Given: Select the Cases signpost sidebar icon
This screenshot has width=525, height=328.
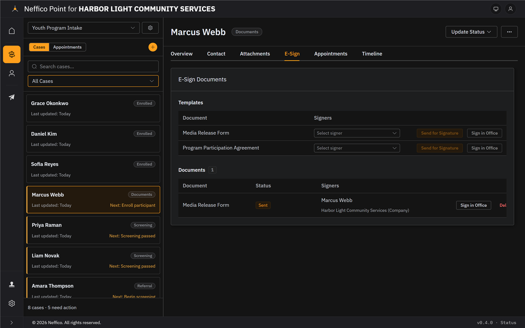Looking at the screenshot, I should pyautogui.click(x=12, y=54).
